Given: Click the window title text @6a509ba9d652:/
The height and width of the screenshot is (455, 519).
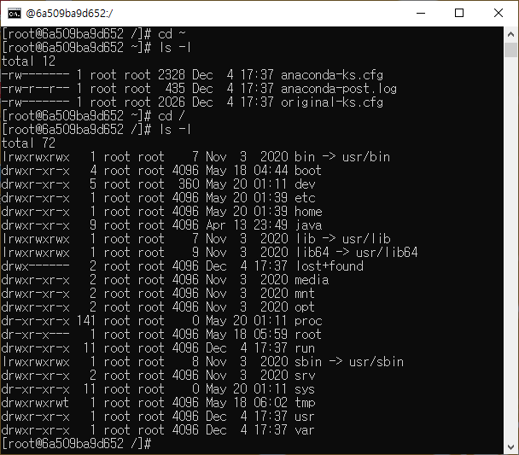Looking at the screenshot, I should pyautogui.click(x=69, y=14).
